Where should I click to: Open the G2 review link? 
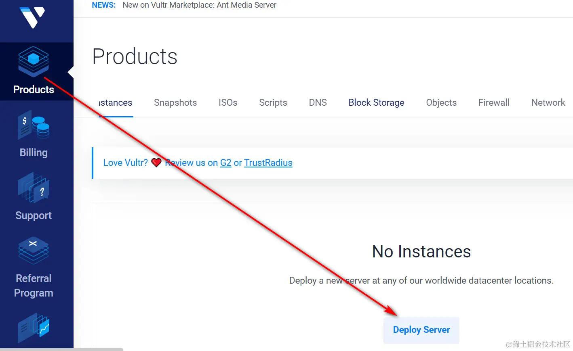point(225,163)
